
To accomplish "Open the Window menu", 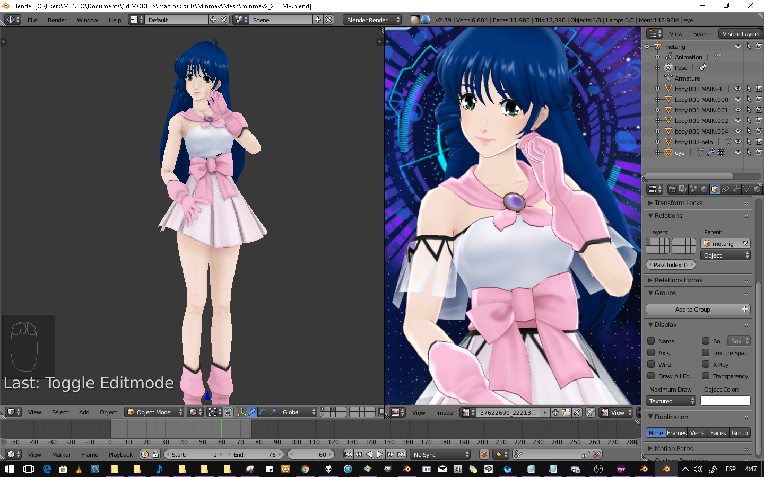I will [87, 20].
